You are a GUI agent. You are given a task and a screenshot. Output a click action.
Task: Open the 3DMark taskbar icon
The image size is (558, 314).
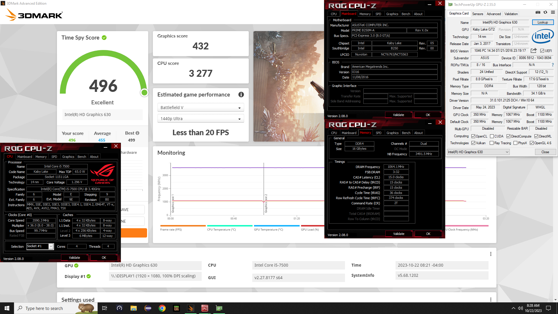[191, 308]
